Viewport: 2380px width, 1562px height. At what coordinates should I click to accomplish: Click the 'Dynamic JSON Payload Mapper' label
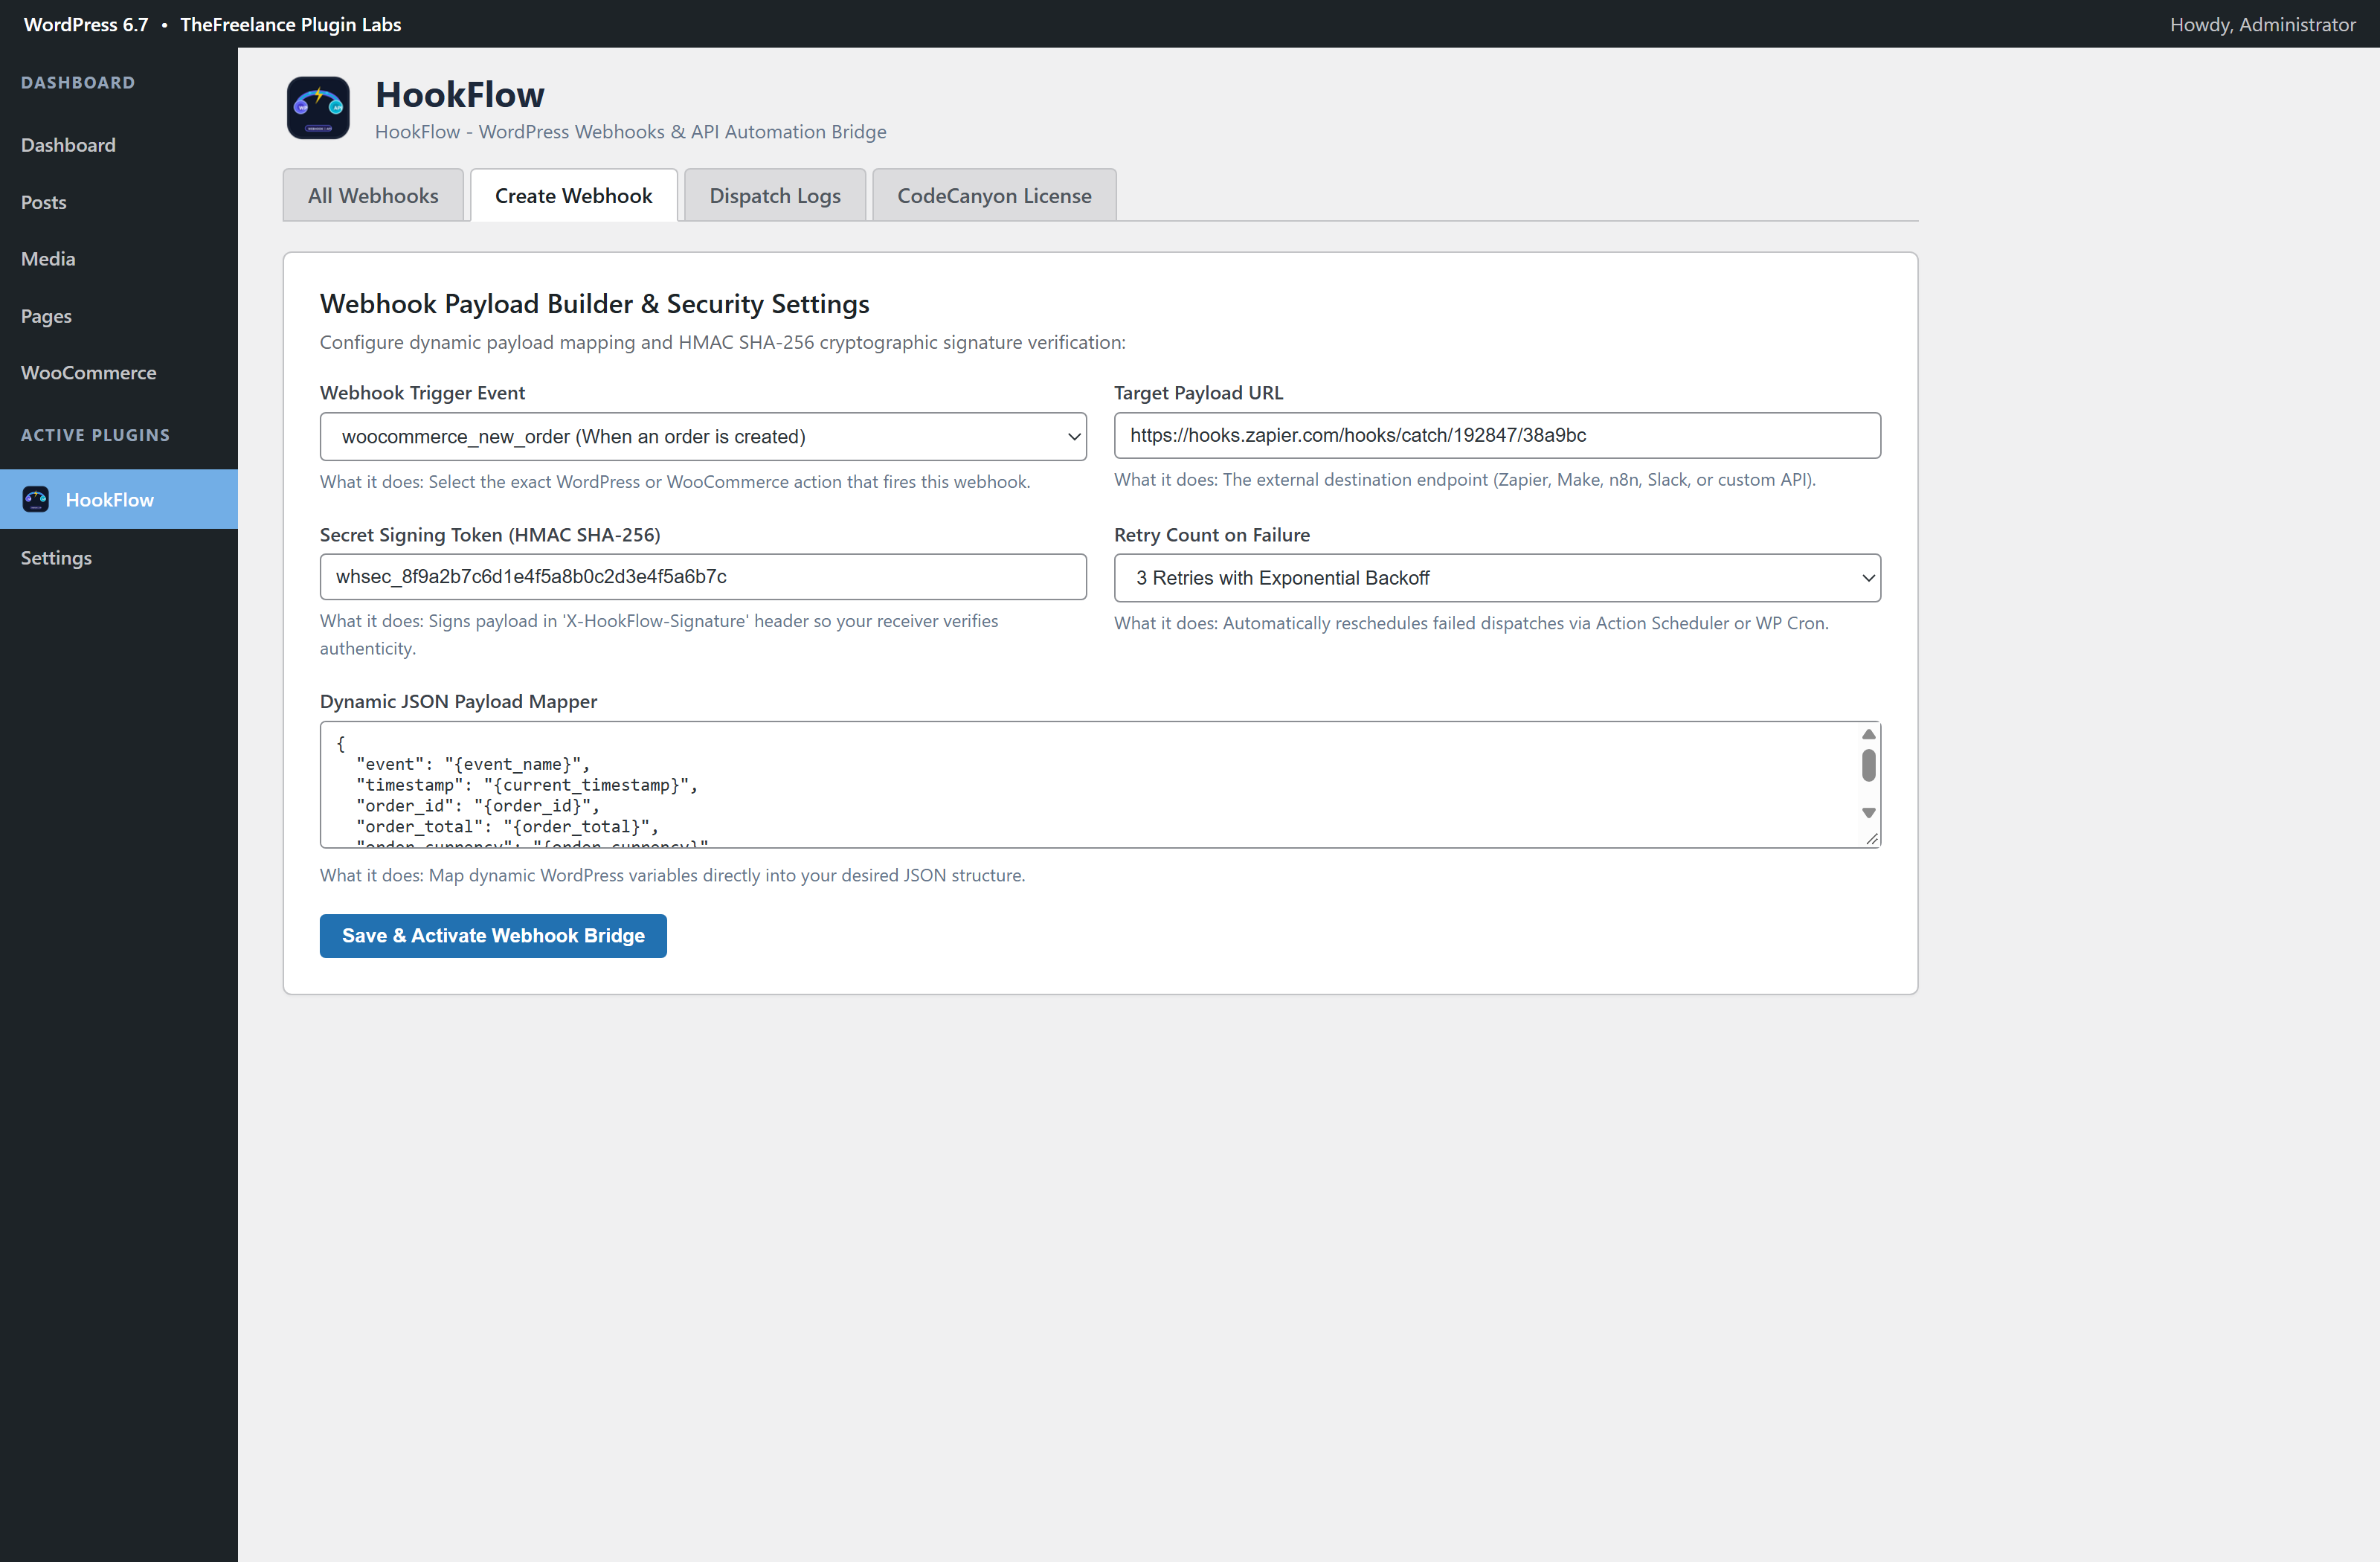[458, 701]
